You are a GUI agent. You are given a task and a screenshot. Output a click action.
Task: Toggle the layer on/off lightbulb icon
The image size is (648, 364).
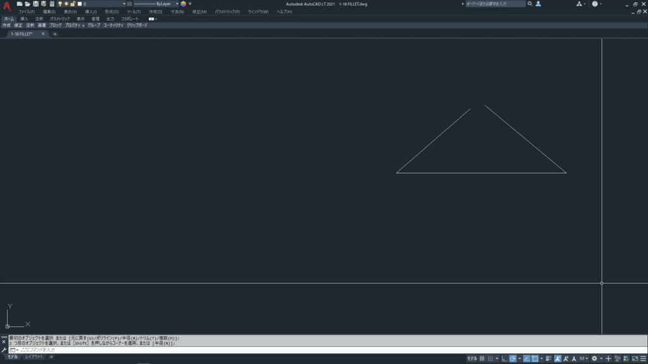click(60, 4)
